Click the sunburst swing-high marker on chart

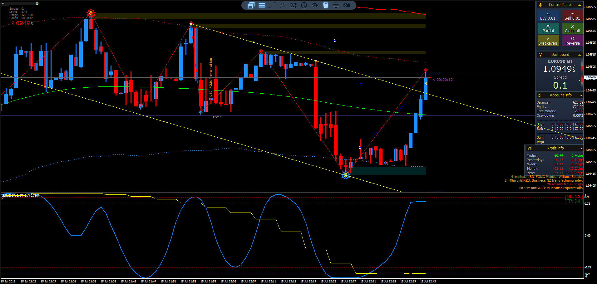(91, 13)
